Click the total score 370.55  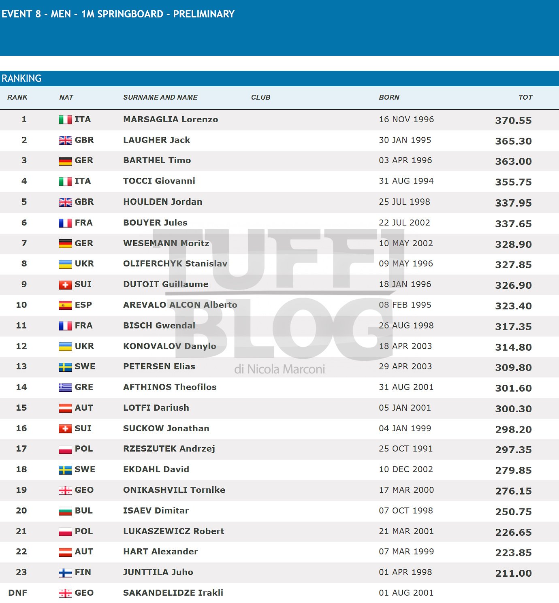(x=513, y=120)
